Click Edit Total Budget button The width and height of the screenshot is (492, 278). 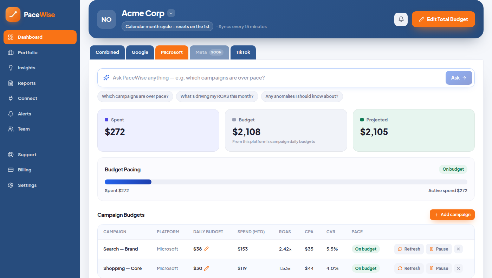(444, 19)
